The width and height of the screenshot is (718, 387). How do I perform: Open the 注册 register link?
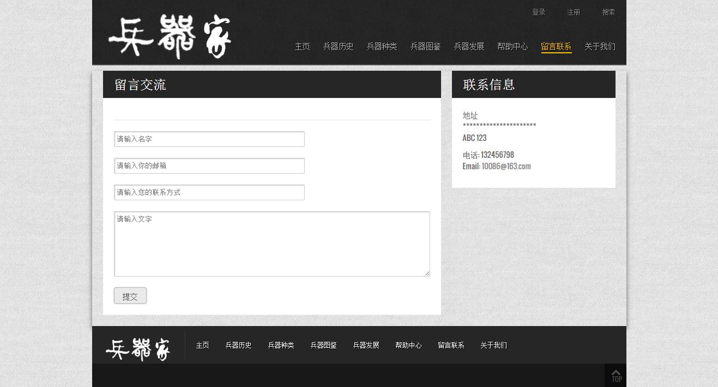click(x=574, y=13)
